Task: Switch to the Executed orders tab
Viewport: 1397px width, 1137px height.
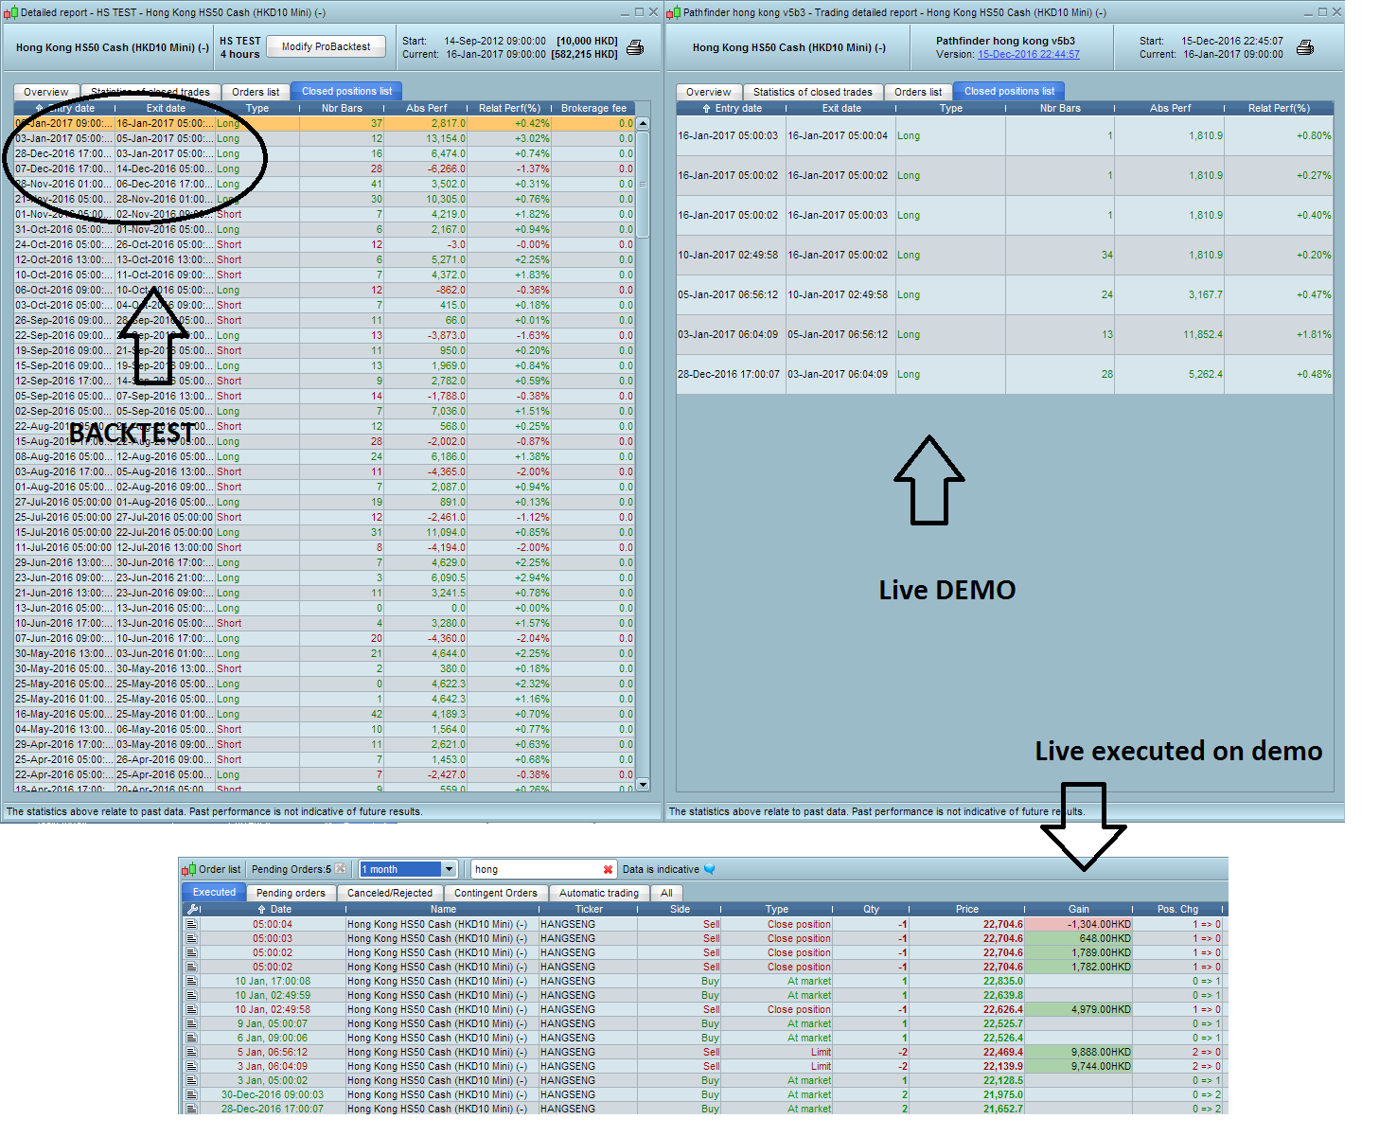Action: 214,892
